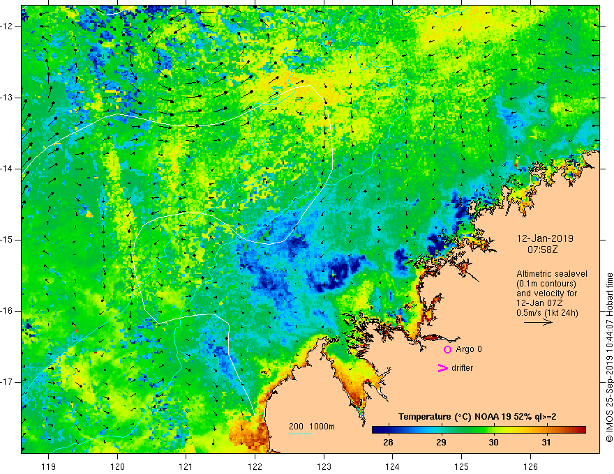This screenshot has width=614, height=474.
Task: Click color bar label 30
Action: (494, 443)
